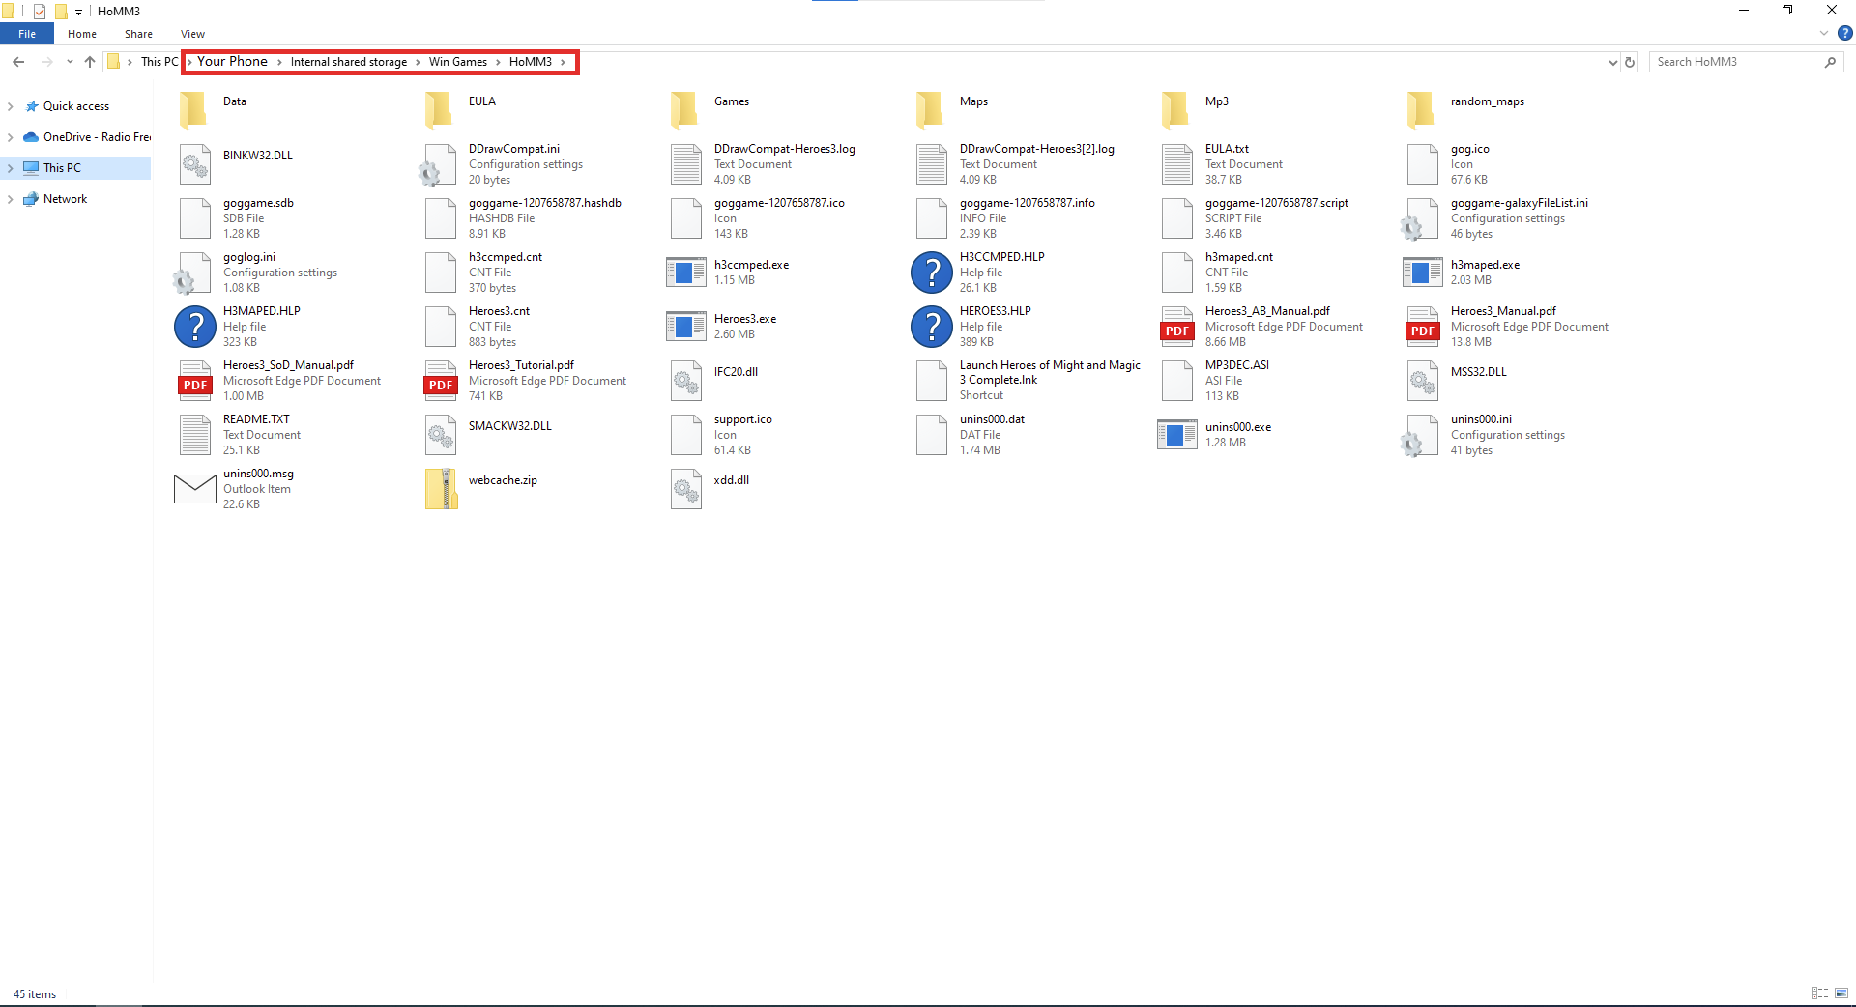
Task: Switch to the View ribbon tab
Action: (x=192, y=34)
